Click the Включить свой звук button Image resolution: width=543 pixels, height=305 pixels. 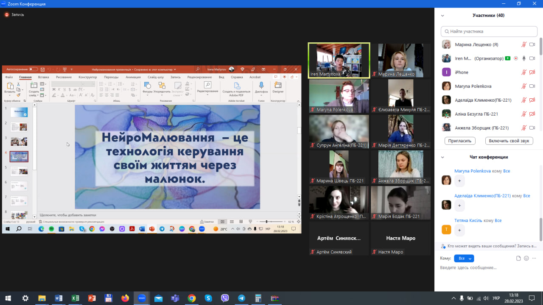tap(509, 141)
